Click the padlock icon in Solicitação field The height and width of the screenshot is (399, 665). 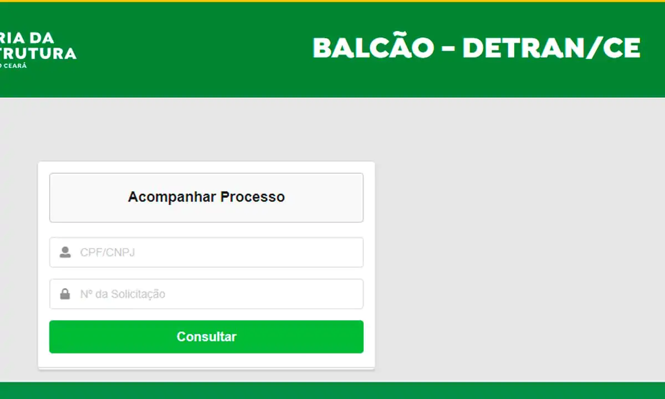tap(65, 294)
